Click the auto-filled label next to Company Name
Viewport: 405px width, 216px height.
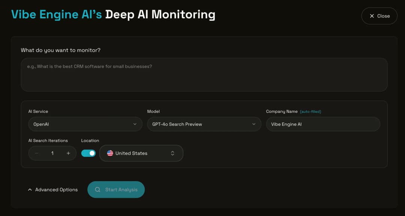tap(310, 111)
